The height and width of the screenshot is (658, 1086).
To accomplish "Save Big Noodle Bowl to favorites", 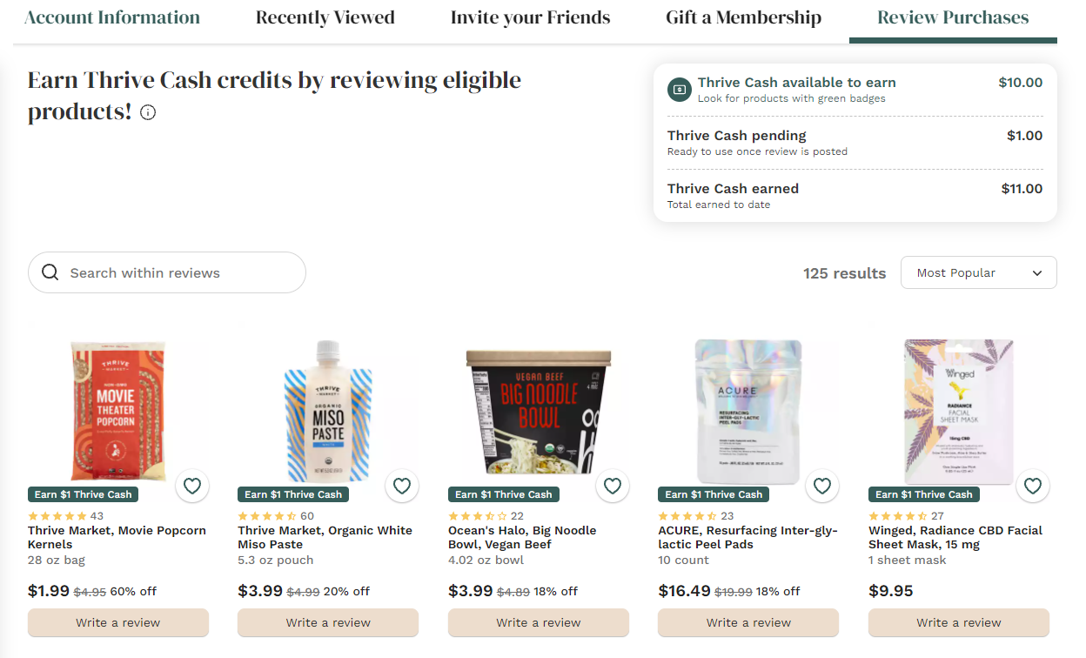I will tap(613, 487).
